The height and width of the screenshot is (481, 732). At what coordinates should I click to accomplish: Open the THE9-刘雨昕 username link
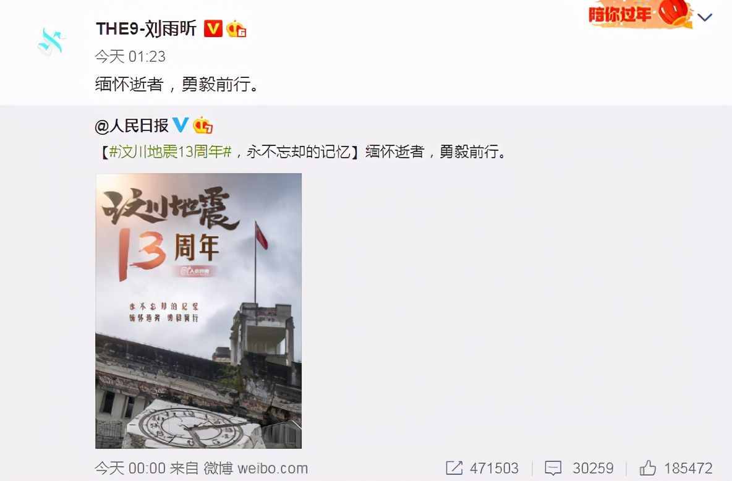pyautogui.click(x=146, y=29)
